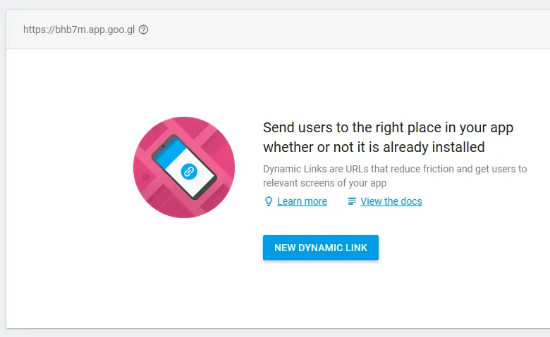550x337 pixels.
Task: Click the camera dot on the phone graphic
Action: pyautogui.click(x=163, y=146)
